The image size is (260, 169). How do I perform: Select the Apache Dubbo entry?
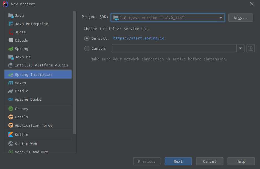tap(38, 99)
